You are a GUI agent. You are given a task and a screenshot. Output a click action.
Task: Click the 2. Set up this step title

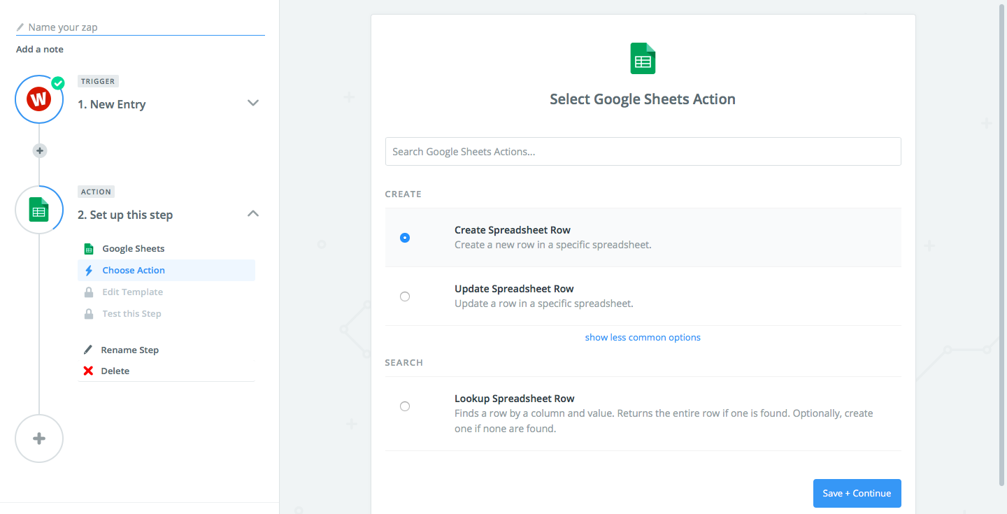coord(125,215)
